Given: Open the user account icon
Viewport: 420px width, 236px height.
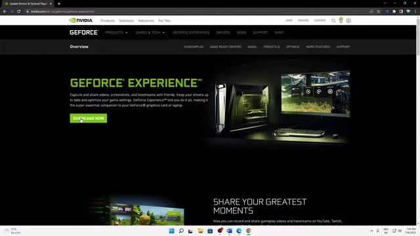Looking at the screenshot, I should click(348, 20).
